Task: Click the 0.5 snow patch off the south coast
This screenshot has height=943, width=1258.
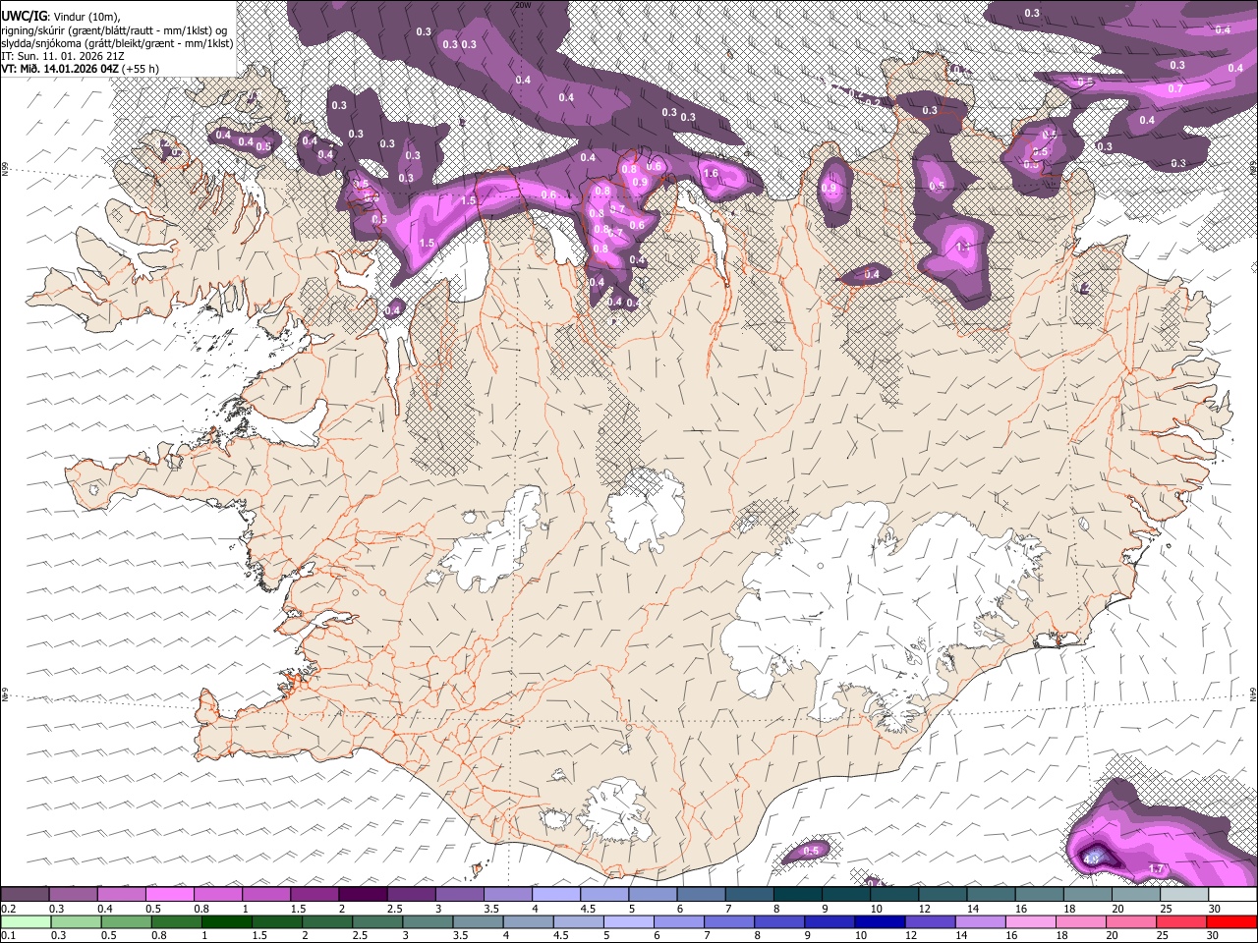Action: 812,851
